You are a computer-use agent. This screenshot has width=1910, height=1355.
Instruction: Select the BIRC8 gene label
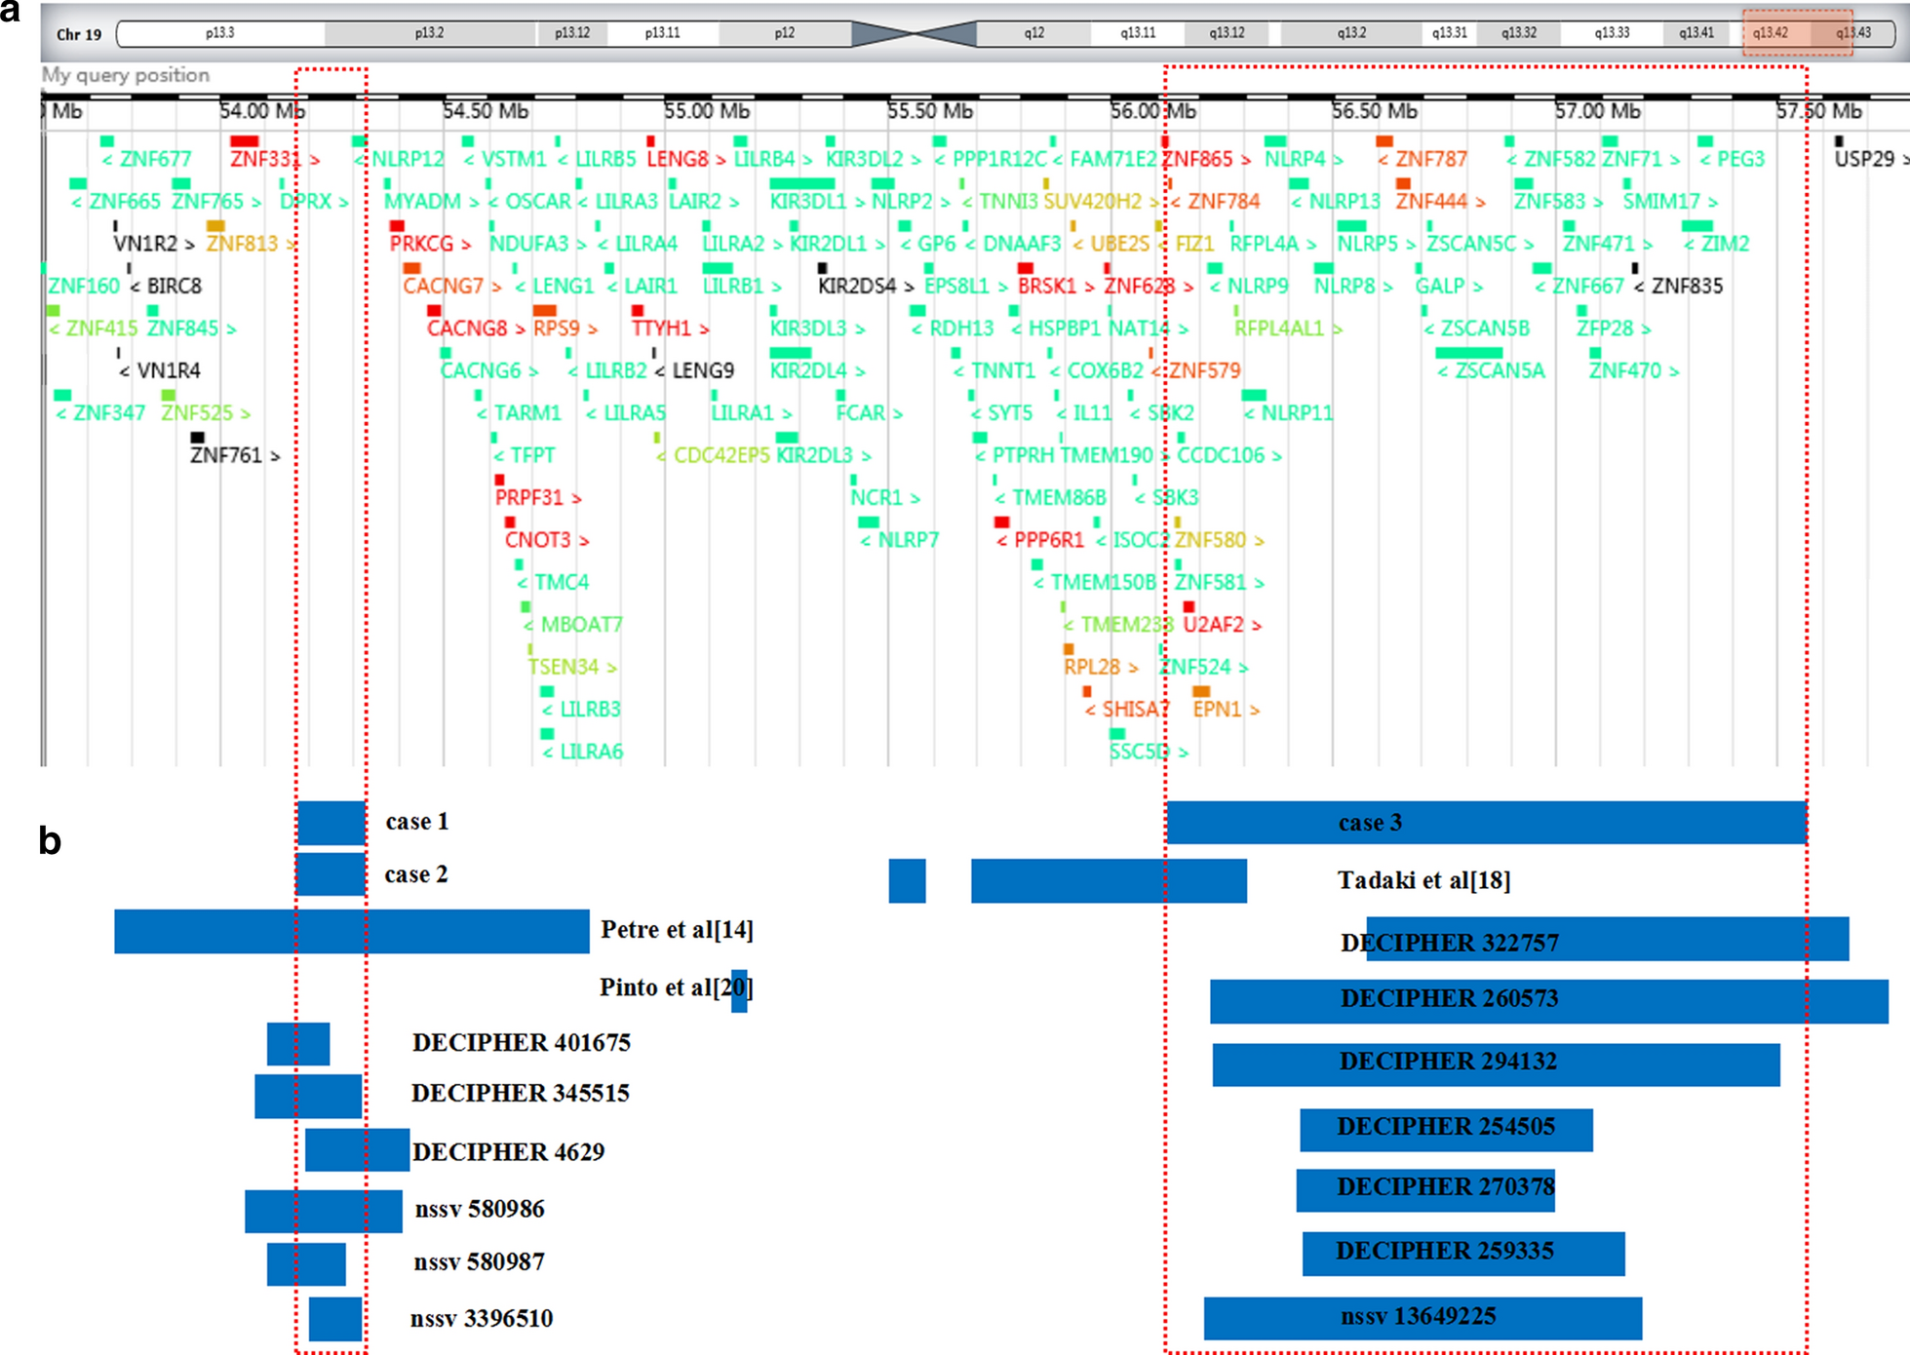(175, 286)
